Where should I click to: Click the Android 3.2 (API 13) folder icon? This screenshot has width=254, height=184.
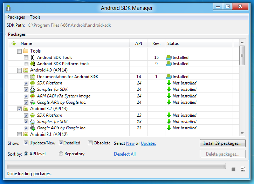coord(26,109)
